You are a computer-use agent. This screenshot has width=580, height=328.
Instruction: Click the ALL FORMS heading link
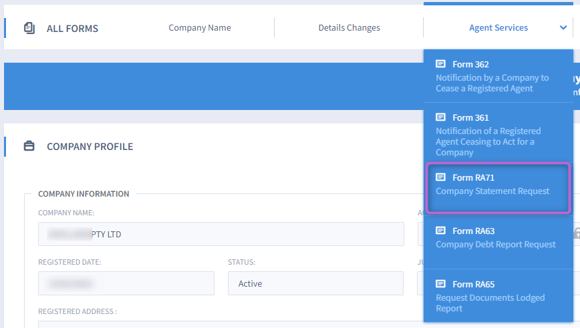click(x=72, y=29)
